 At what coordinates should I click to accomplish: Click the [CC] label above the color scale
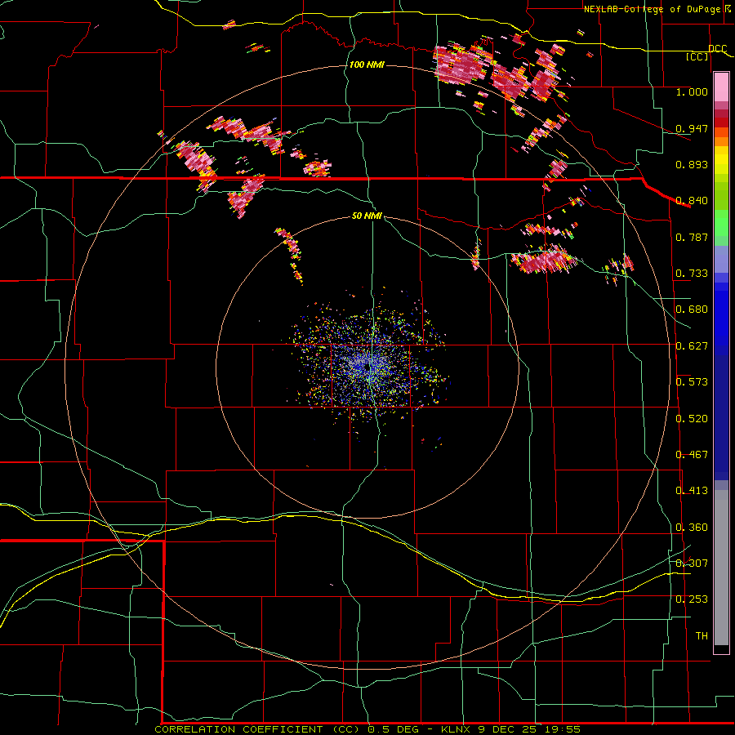pyautogui.click(x=697, y=56)
